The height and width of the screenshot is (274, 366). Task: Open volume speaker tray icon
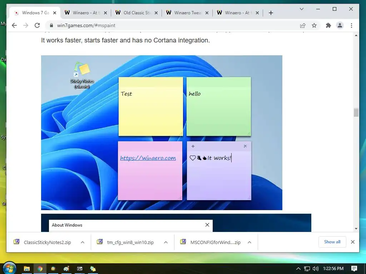point(316,269)
